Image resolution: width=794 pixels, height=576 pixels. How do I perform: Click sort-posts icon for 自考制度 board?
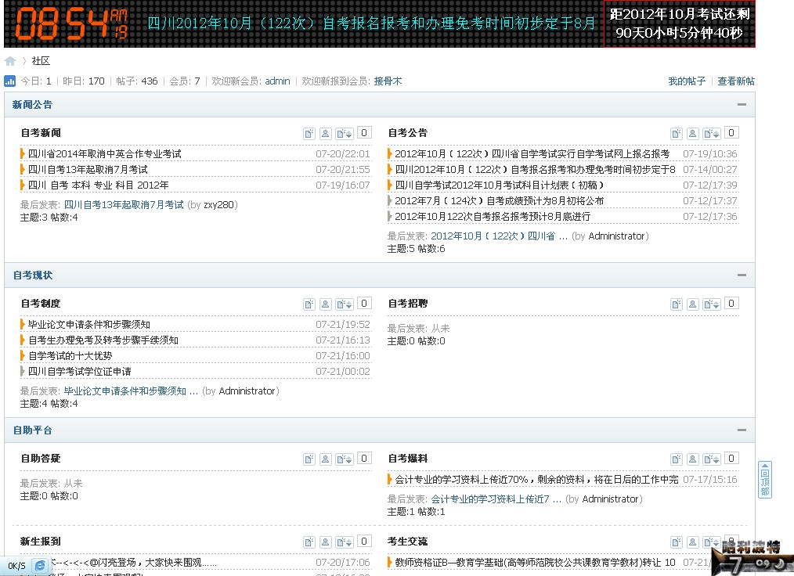pyautogui.click(x=345, y=304)
